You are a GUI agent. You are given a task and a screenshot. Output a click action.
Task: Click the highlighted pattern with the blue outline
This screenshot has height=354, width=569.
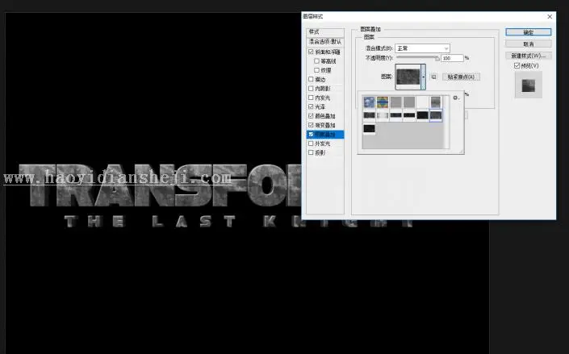pos(436,115)
